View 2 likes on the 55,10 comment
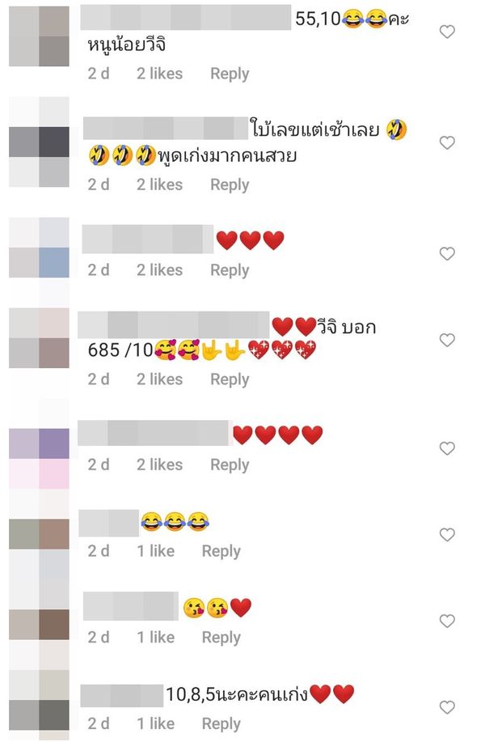The width and height of the screenshot is (485, 742). coord(160,74)
